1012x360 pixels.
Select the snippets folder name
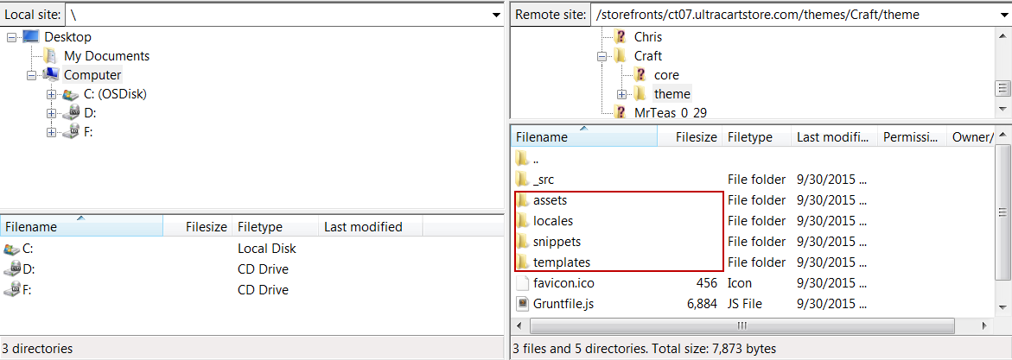(557, 241)
